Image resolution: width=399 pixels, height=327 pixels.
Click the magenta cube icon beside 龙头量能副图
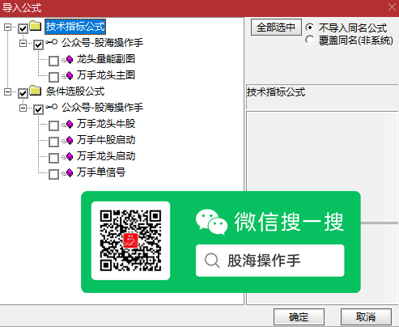[x=70, y=59]
